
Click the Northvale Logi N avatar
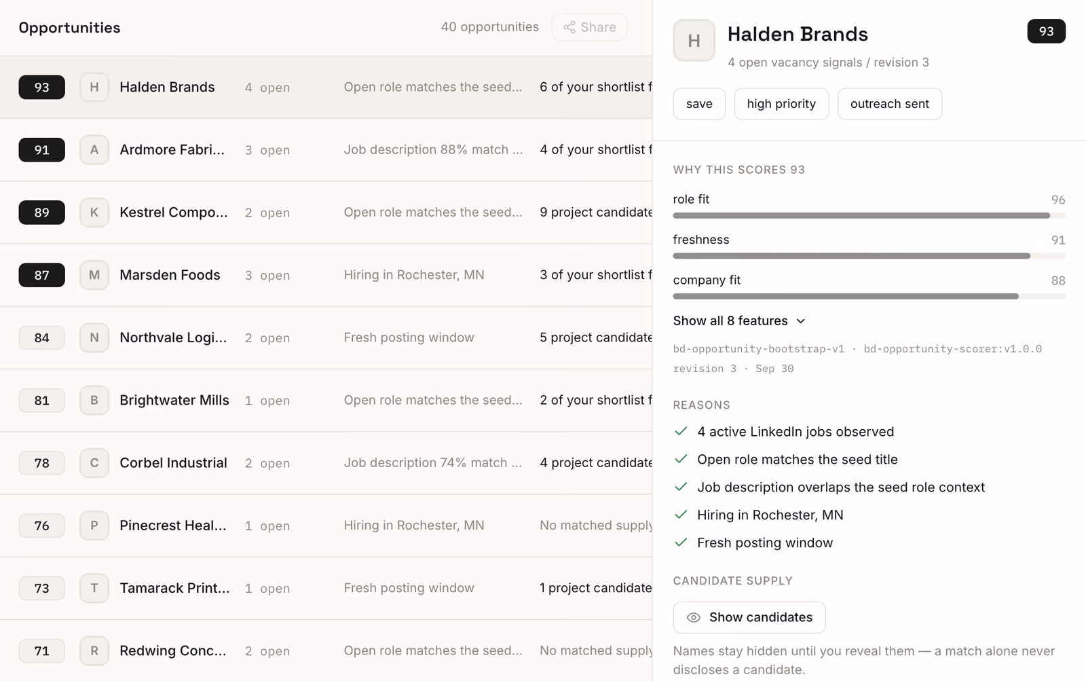point(94,337)
